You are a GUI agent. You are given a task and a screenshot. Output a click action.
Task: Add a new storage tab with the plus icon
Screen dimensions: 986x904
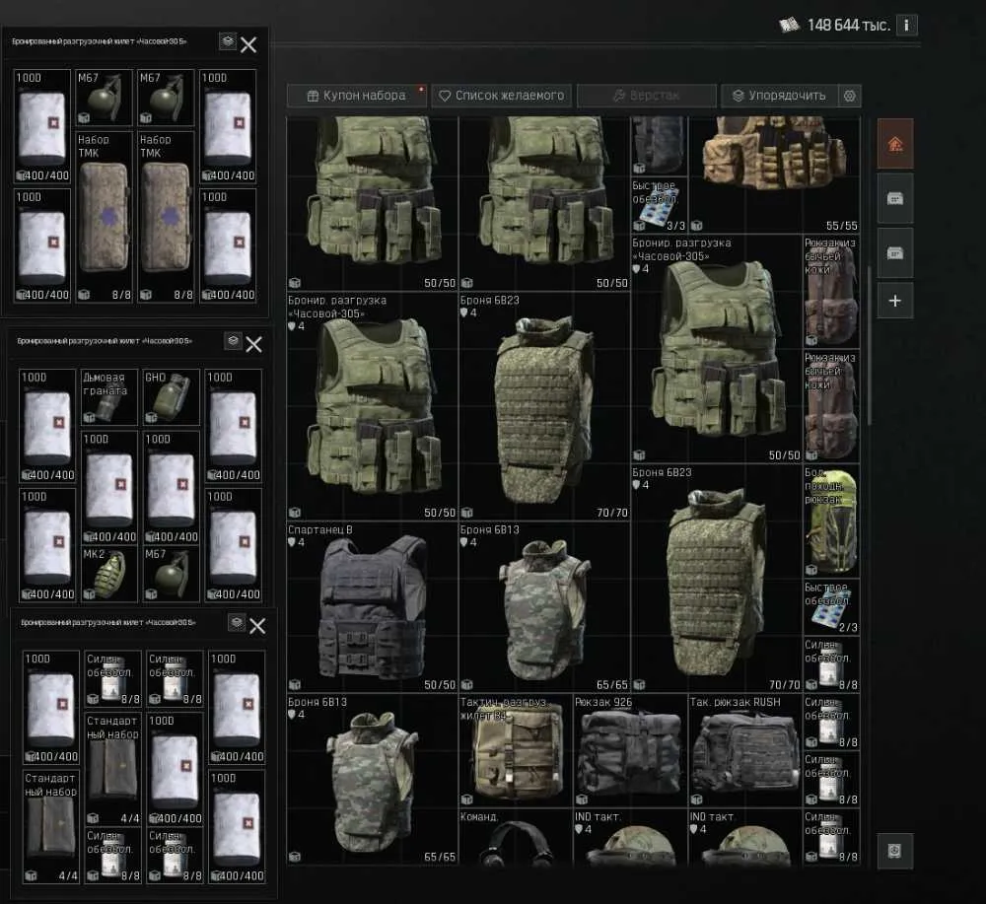895,301
